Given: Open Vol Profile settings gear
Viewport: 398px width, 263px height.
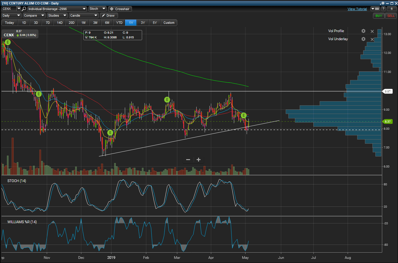Looking at the screenshot, I should (363, 31).
